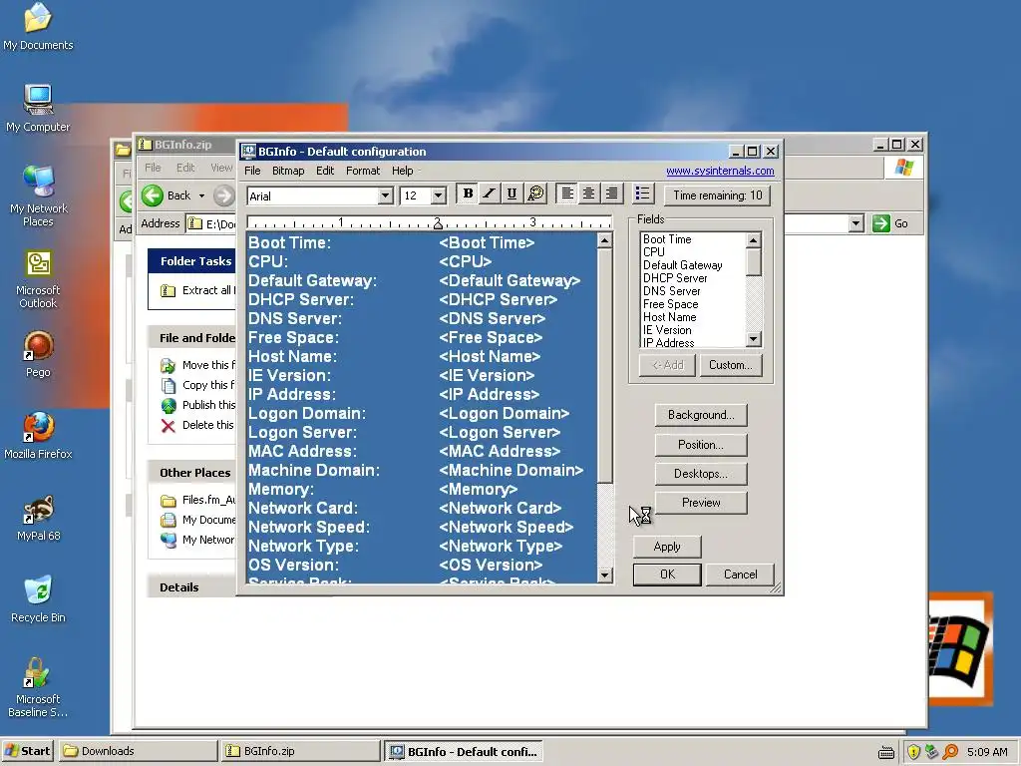
Task: Open the Position... settings
Action: click(701, 445)
